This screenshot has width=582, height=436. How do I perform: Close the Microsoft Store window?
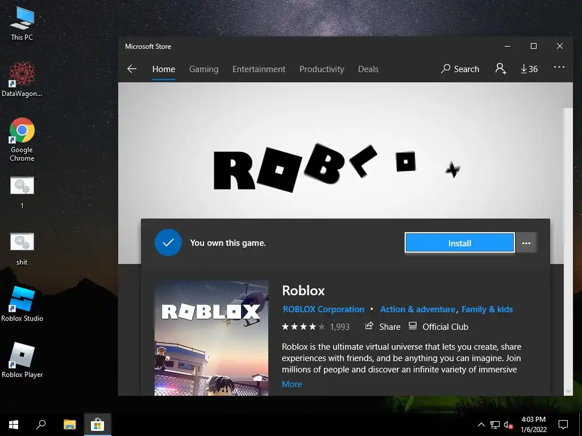tap(560, 47)
